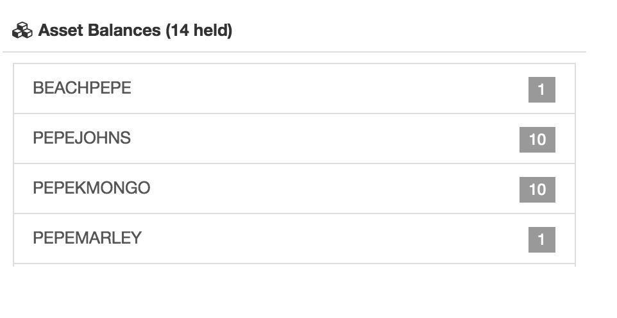Open the PEPEJOHNS asset name
The image size is (617, 318).
[82, 138]
